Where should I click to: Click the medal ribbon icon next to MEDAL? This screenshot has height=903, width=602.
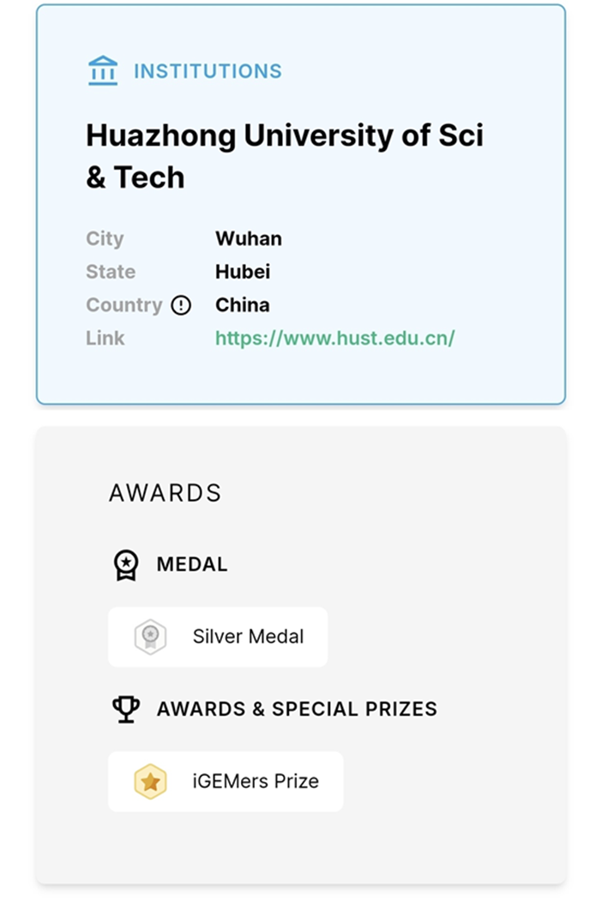[x=126, y=565]
